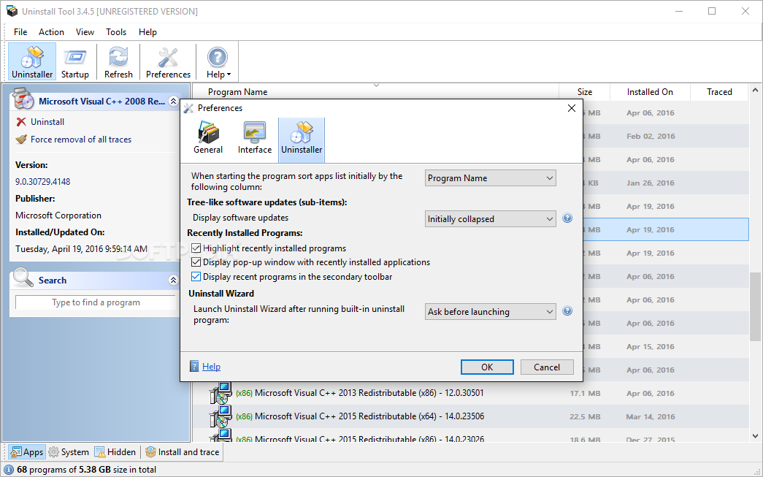Open the File menu
This screenshot has height=477, width=763.
click(x=20, y=32)
